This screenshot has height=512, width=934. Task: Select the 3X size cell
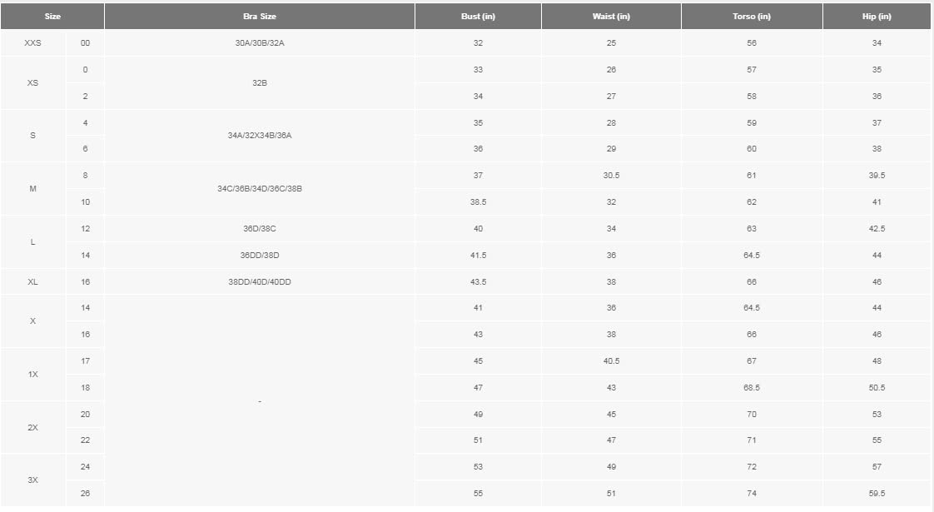[32, 480]
